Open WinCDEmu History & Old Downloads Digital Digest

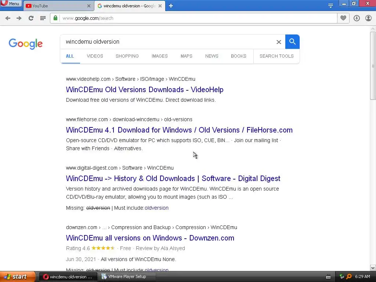(173, 178)
